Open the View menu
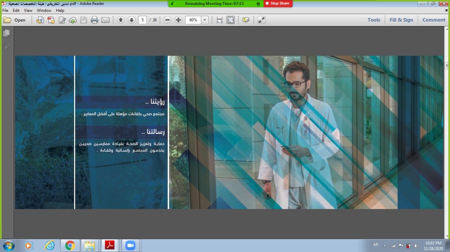Viewport: 450px width, 252px height. (x=28, y=11)
